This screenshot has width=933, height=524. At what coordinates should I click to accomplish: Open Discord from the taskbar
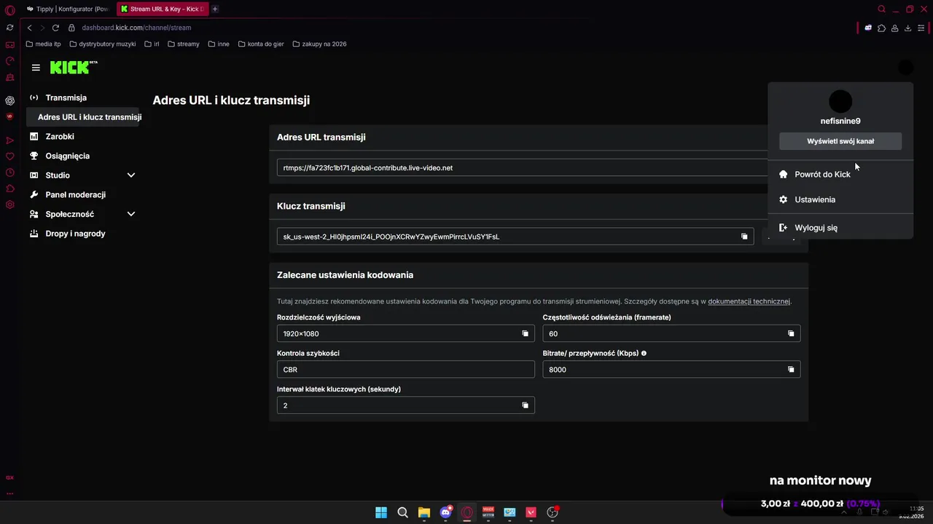point(445,512)
